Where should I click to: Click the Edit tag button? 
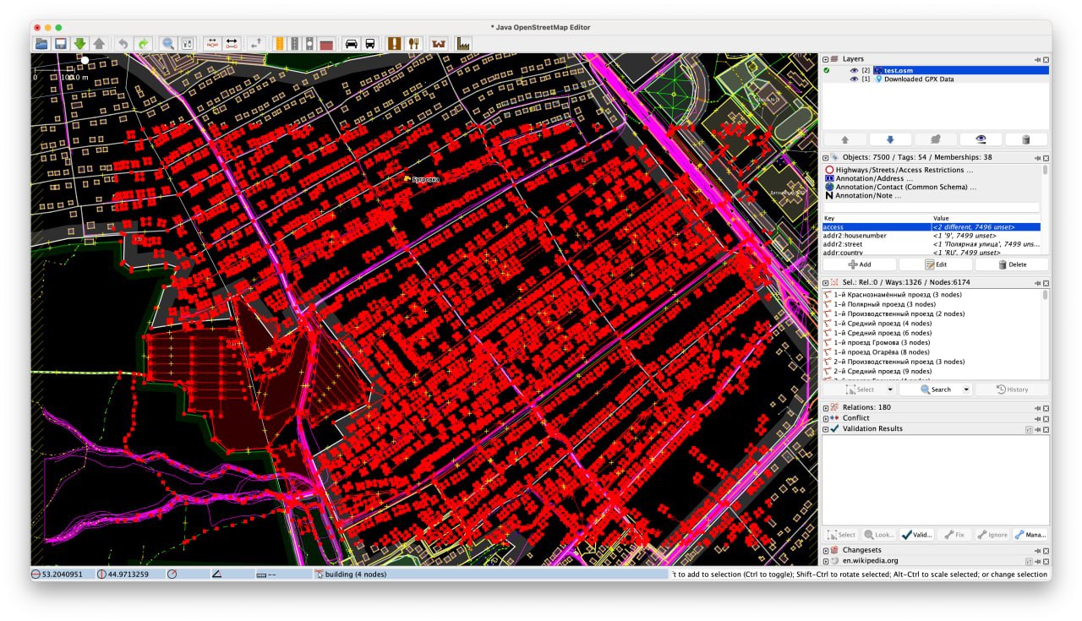coord(935,264)
